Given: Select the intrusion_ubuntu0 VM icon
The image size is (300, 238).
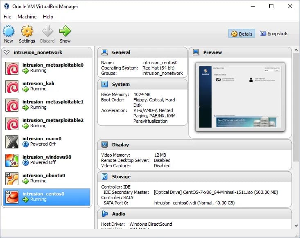Looking at the screenshot, I should point(12,178).
